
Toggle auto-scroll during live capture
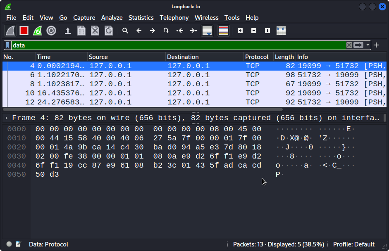(207, 31)
